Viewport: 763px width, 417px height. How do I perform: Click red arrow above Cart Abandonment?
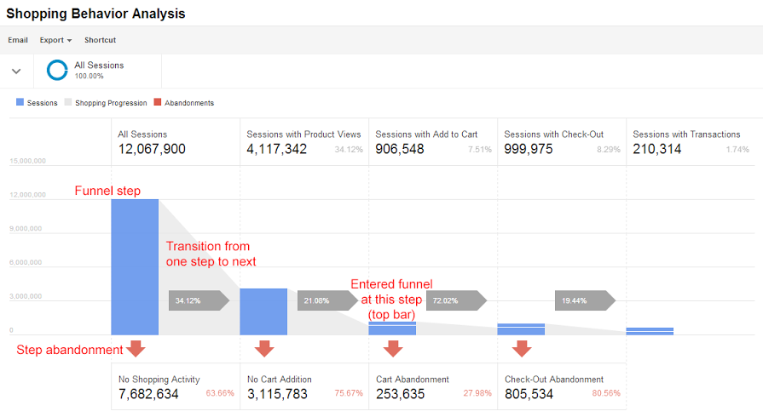coord(393,348)
